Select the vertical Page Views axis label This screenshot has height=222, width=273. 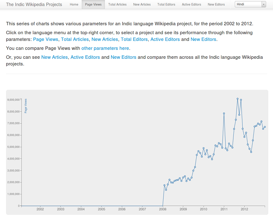coord(25,106)
